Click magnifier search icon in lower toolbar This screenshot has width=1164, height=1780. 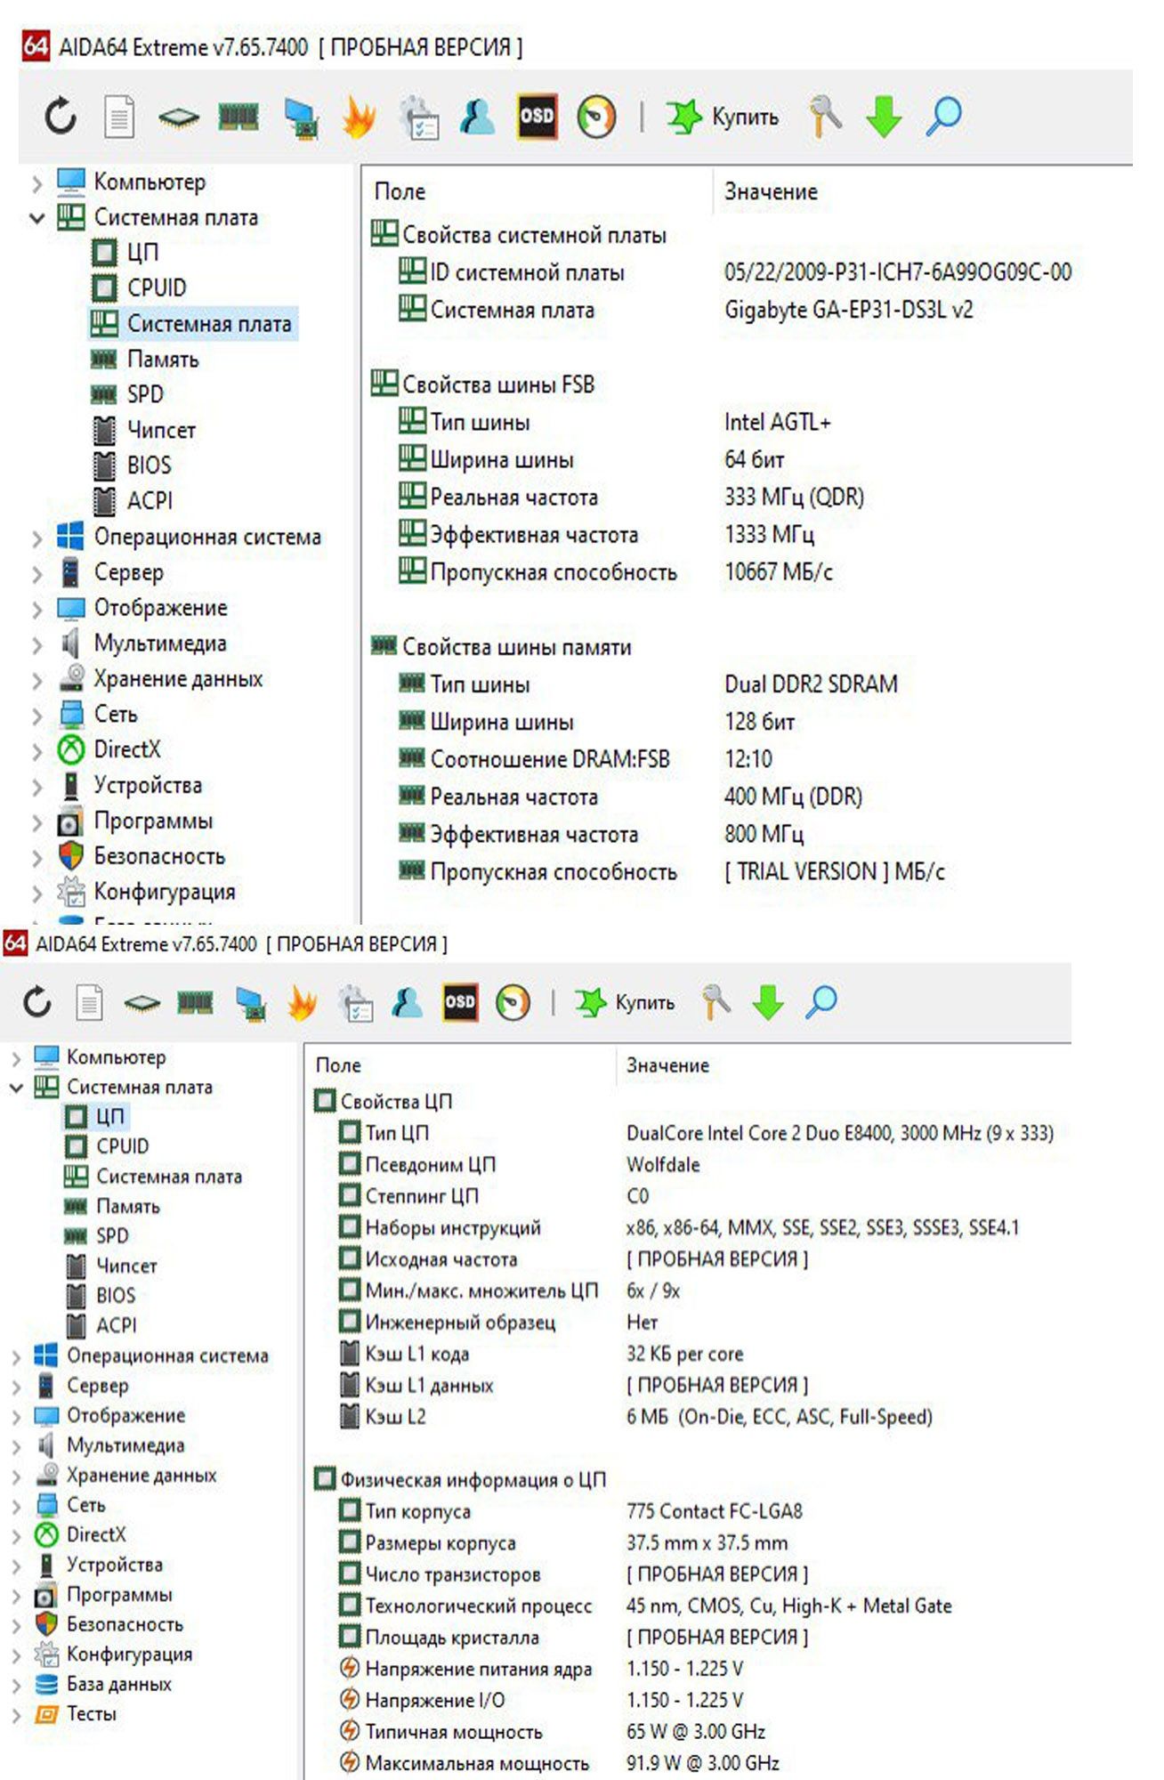pyautogui.click(x=820, y=1001)
